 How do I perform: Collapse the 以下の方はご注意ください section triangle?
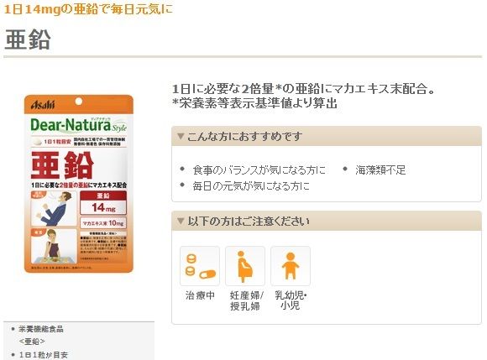tap(181, 221)
